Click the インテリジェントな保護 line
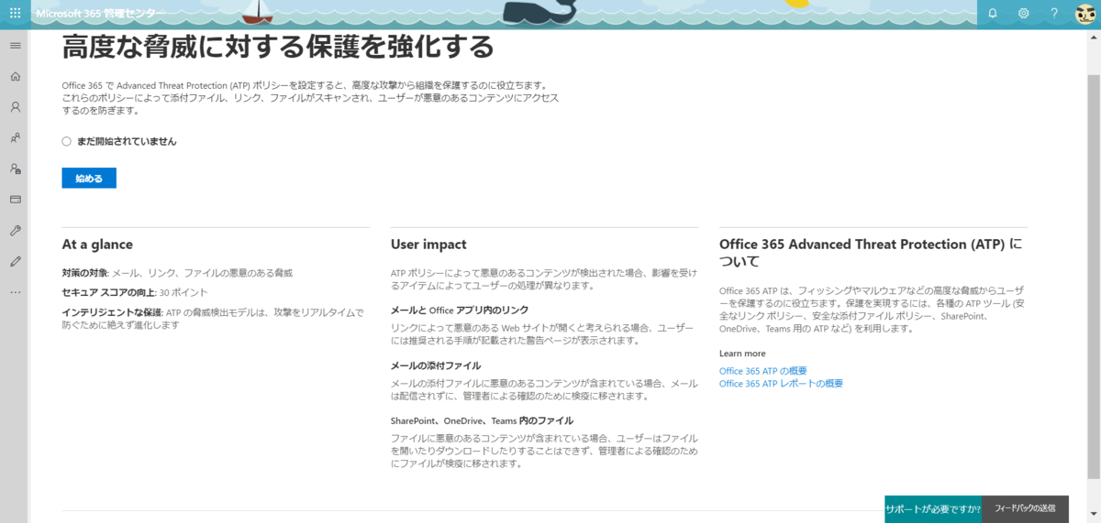Screen dimensions: 1101x523 tap(213, 319)
